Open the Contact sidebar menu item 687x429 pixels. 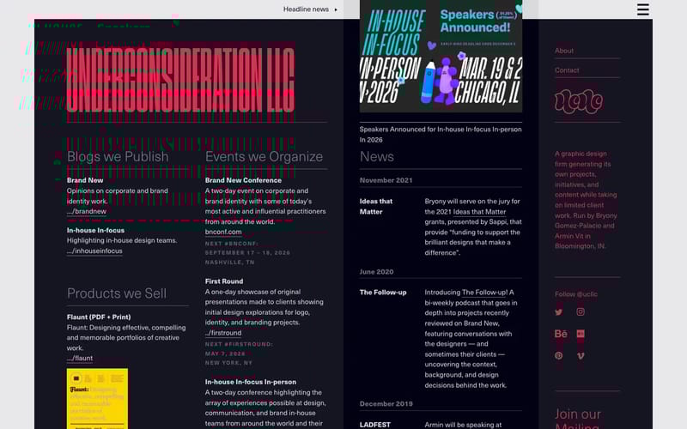pos(567,70)
